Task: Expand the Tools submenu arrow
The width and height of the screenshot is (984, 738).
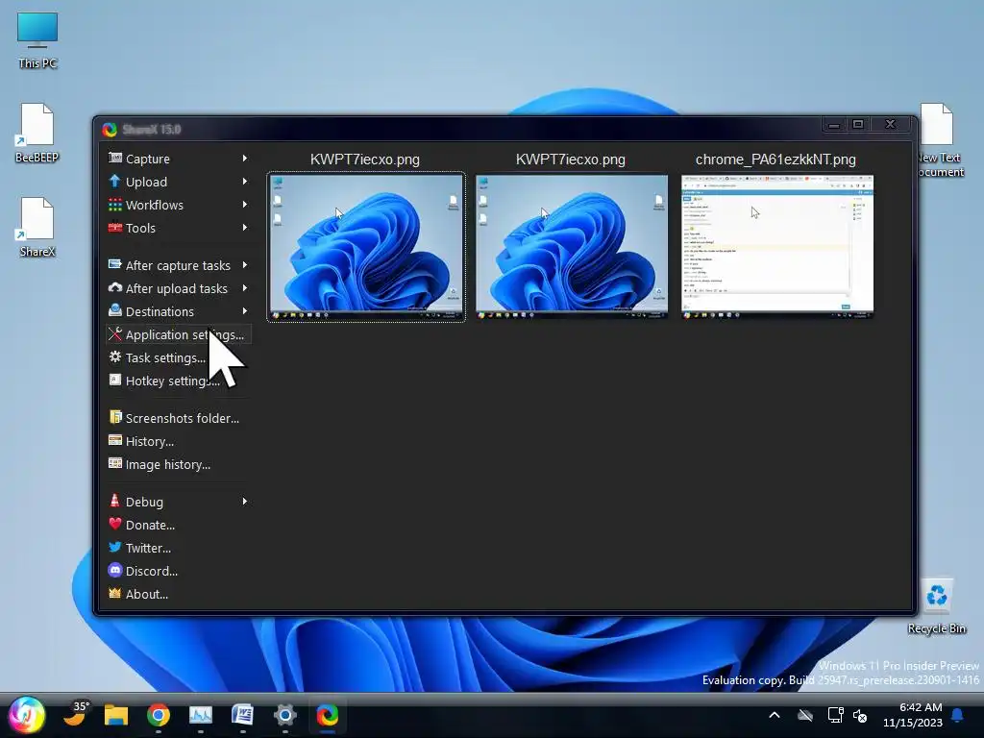Action: pyautogui.click(x=245, y=228)
